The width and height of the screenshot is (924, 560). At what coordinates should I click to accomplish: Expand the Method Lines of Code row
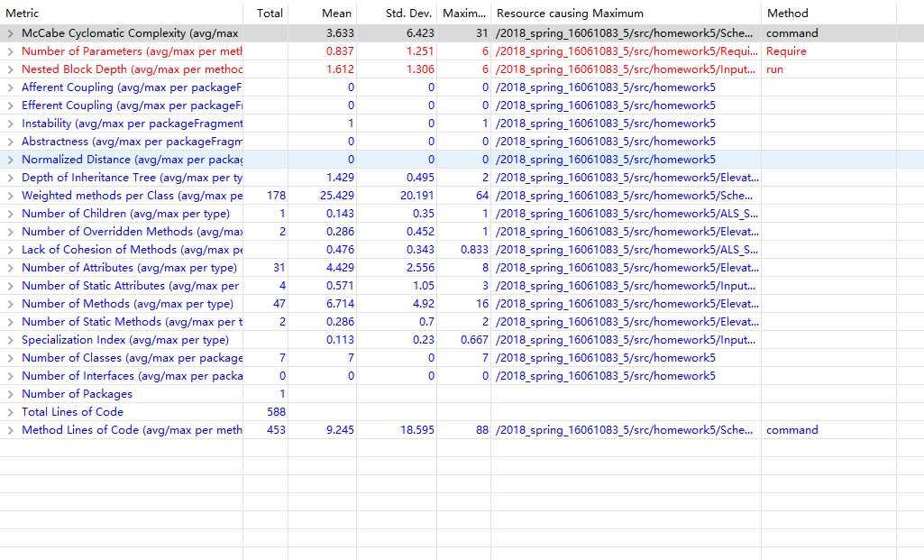coord(11,430)
